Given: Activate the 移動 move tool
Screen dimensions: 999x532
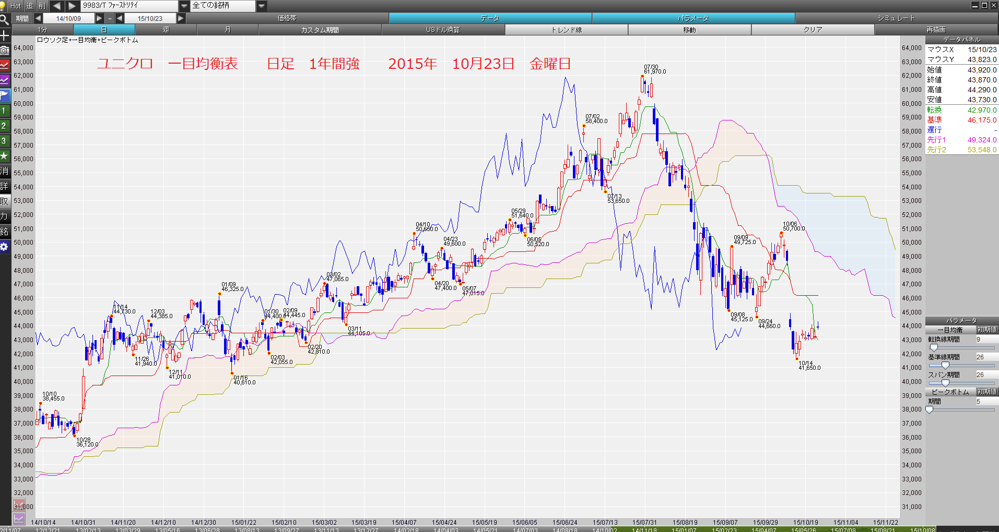Looking at the screenshot, I should [690, 30].
